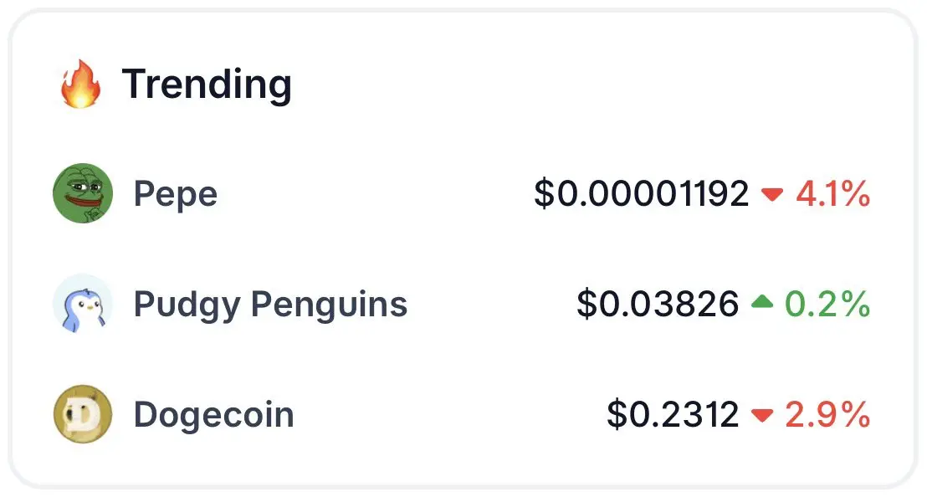
Task: Click the green up arrow beside 0.2%
Action: pyautogui.click(x=762, y=302)
